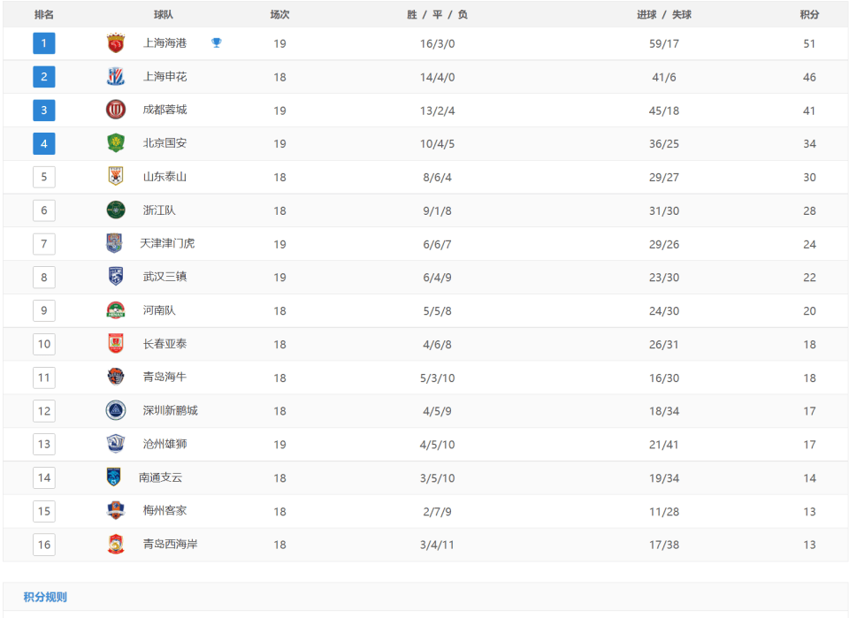Click the 排名 column header
The width and height of the screenshot is (849, 618).
[x=43, y=14]
